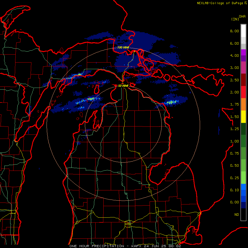Viewport: 248px width, 248px height.
Task: Click the 1.50 legend value
Action: (234, 117)
